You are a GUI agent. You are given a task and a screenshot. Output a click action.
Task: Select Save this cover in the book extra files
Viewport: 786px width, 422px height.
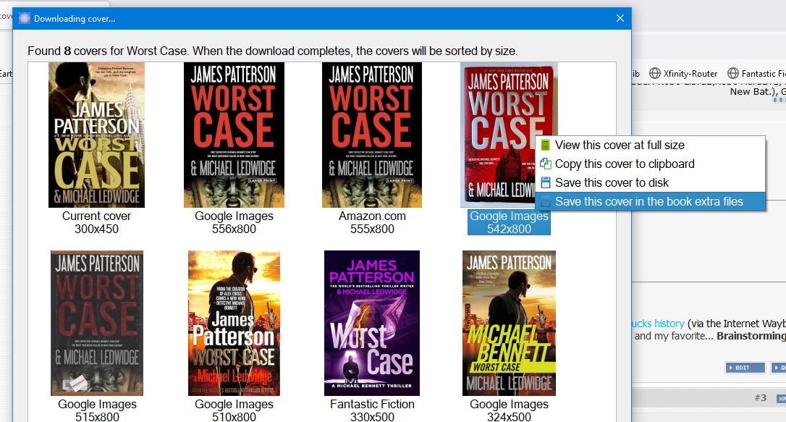click(x=650, y=201)
